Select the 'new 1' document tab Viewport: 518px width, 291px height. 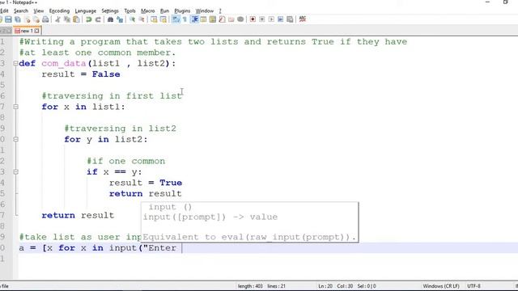(27, 31)
